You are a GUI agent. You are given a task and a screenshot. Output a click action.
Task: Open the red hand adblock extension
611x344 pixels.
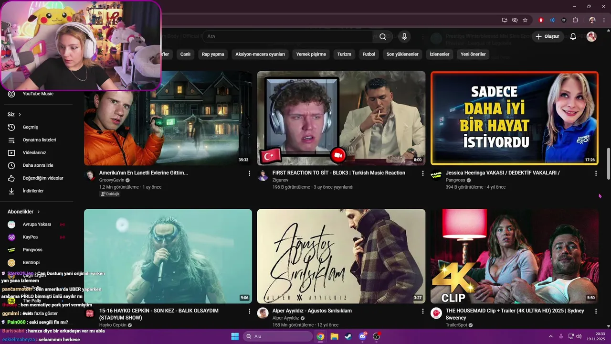click(x=541, y=20)
